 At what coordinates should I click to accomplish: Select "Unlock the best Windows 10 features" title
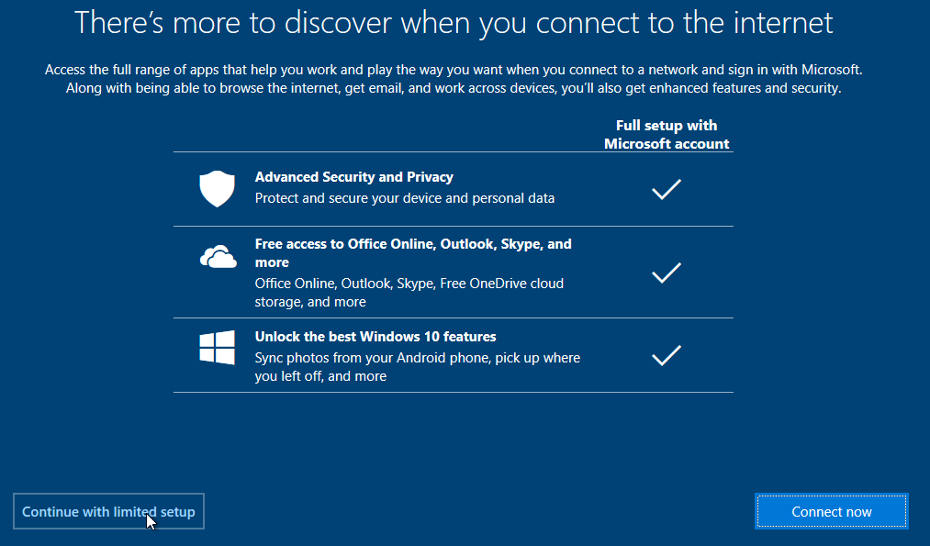tap(375, 337)
